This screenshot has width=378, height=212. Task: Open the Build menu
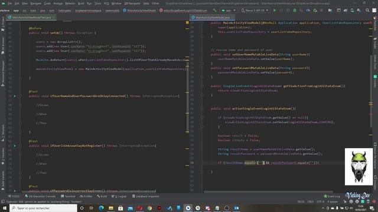81,4
